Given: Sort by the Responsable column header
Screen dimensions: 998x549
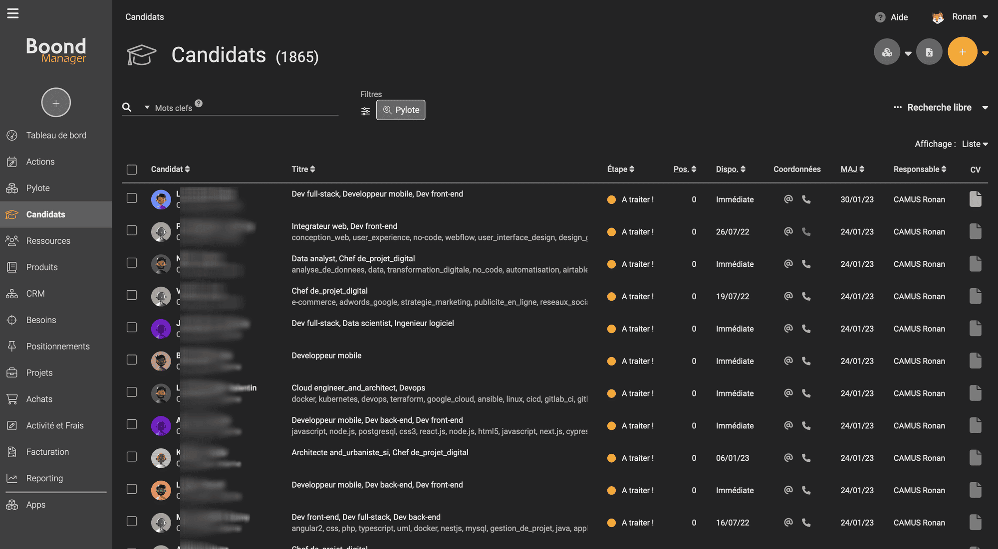Looking at the screenshot, I should point(920,169).
